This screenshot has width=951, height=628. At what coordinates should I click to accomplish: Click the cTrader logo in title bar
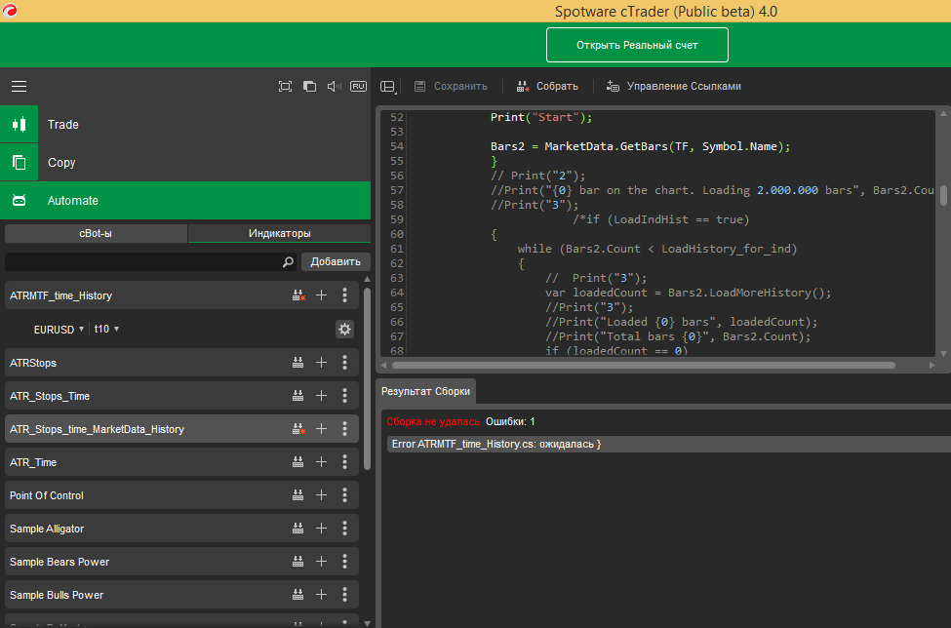coord(10,11)
